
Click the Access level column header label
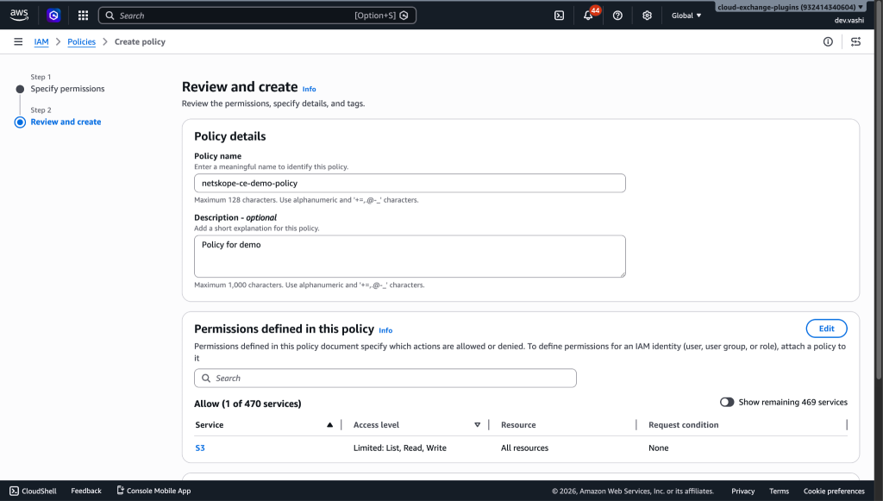(376, 425)
